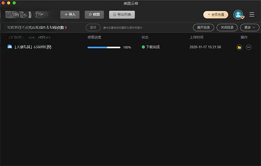Select the 修图进度 column header

pos(94,37)
